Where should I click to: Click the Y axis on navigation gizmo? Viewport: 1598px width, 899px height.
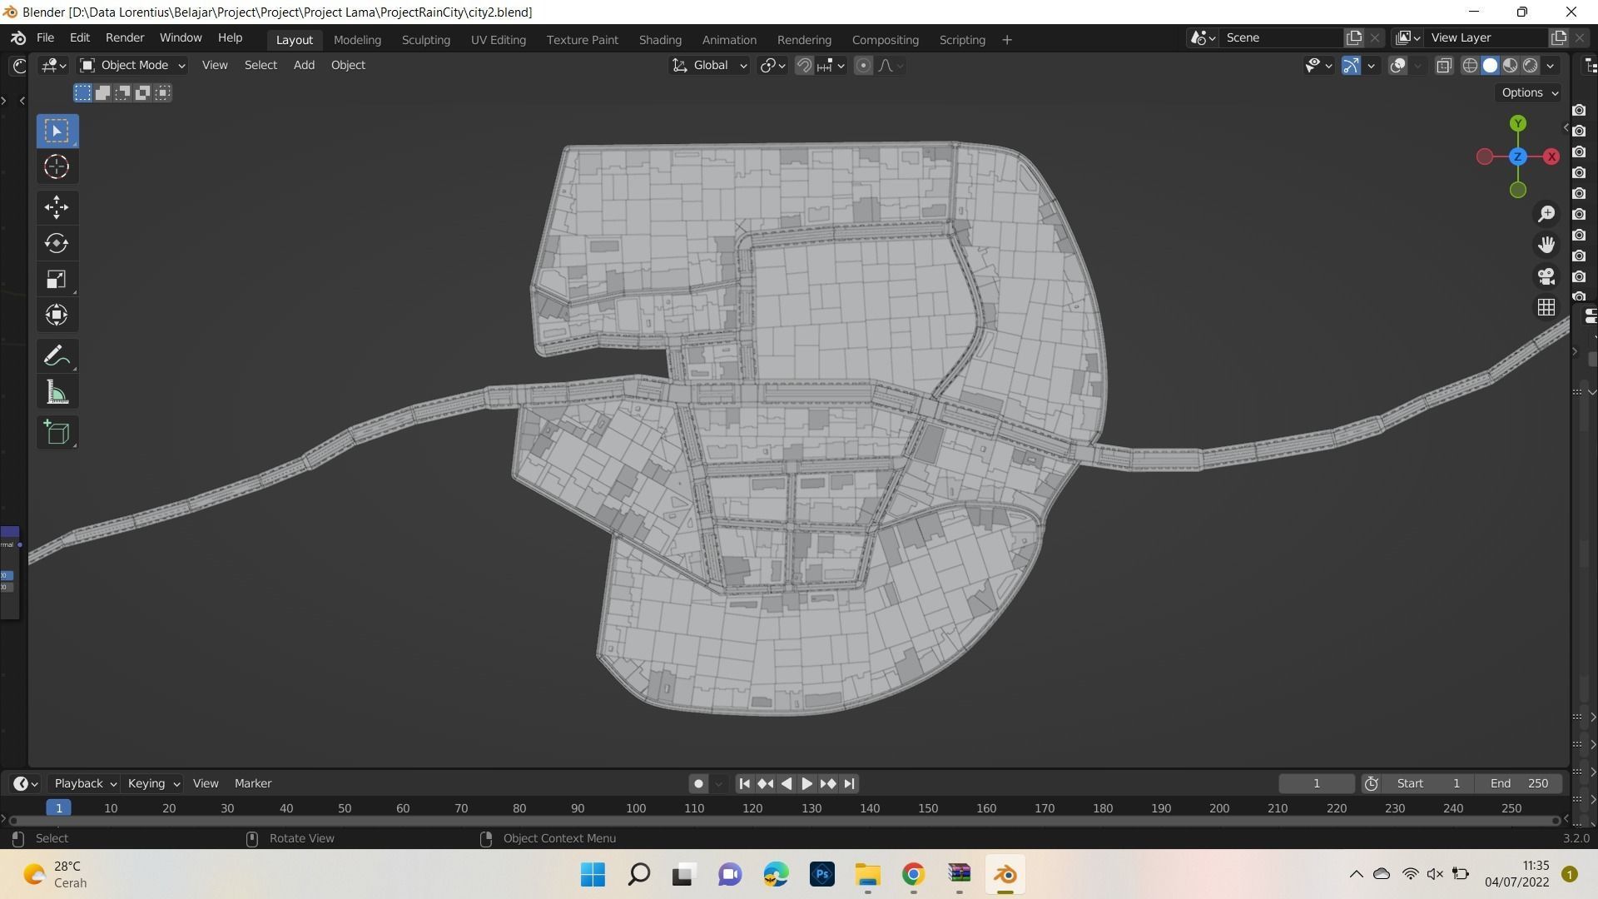(x=1518, y=123)
